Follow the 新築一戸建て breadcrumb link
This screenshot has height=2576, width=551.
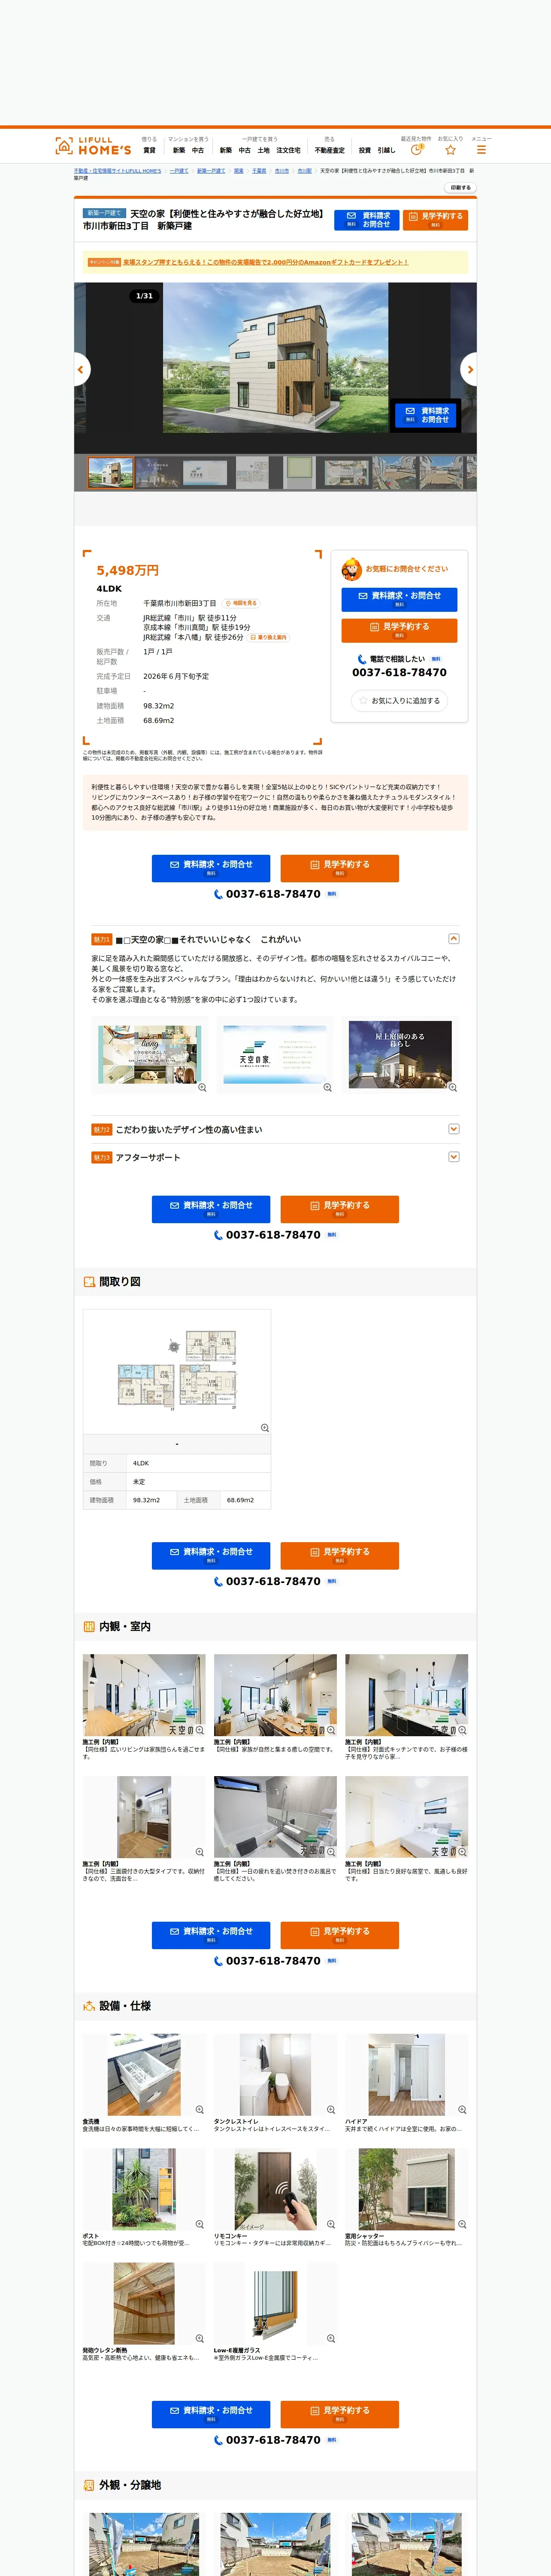(x=211, y=171)
